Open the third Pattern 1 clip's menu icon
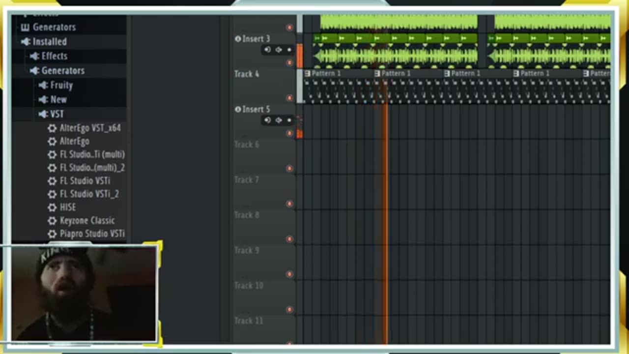 [447, 73]
